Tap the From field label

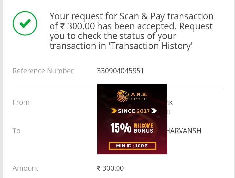click(21, 102)
